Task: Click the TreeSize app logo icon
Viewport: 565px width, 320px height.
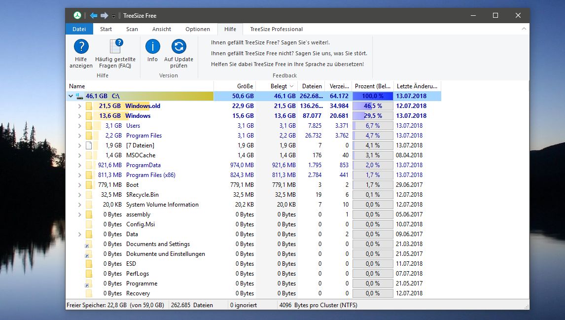Action: [77, 15]
